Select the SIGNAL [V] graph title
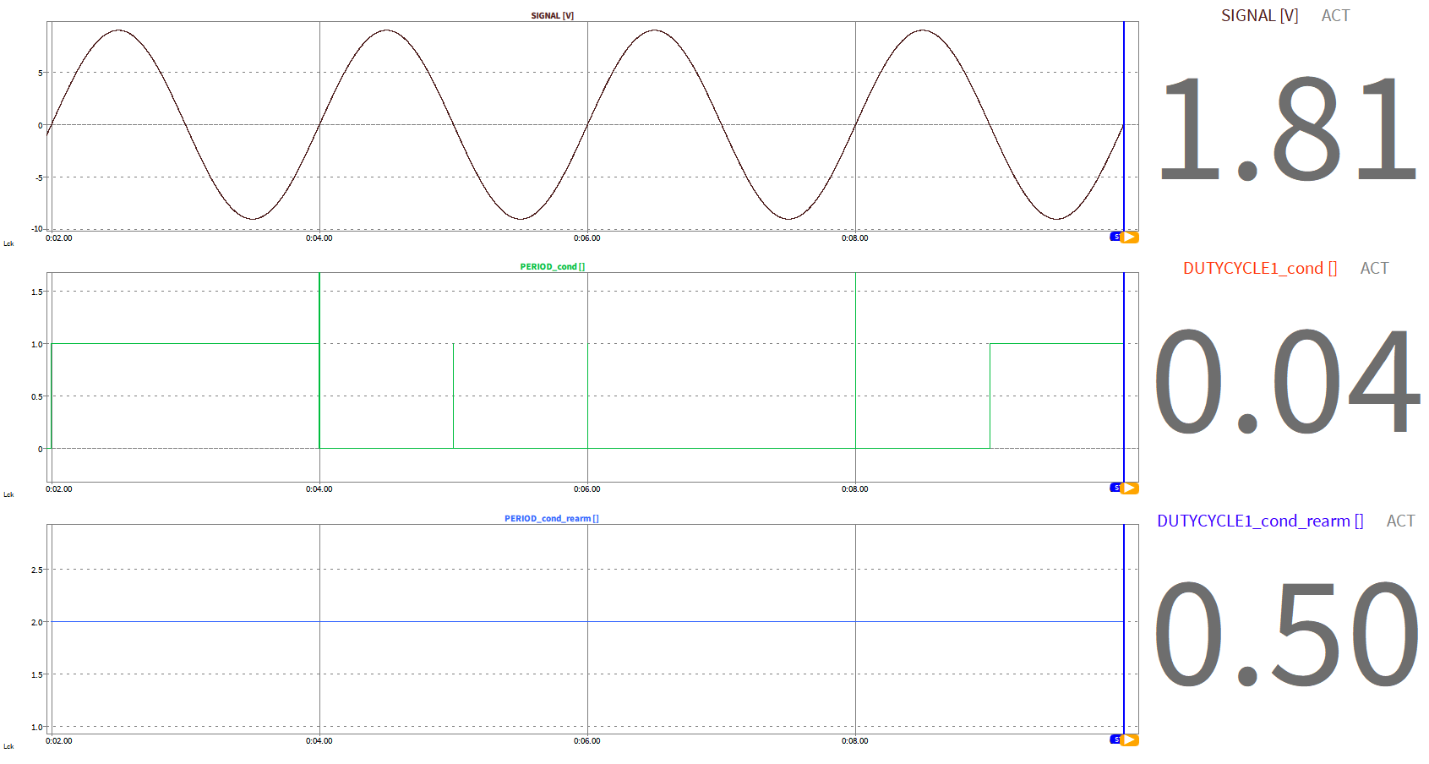Image resolution: width=1429 pixels, height=764 pixels. click(x=552, y=15)
